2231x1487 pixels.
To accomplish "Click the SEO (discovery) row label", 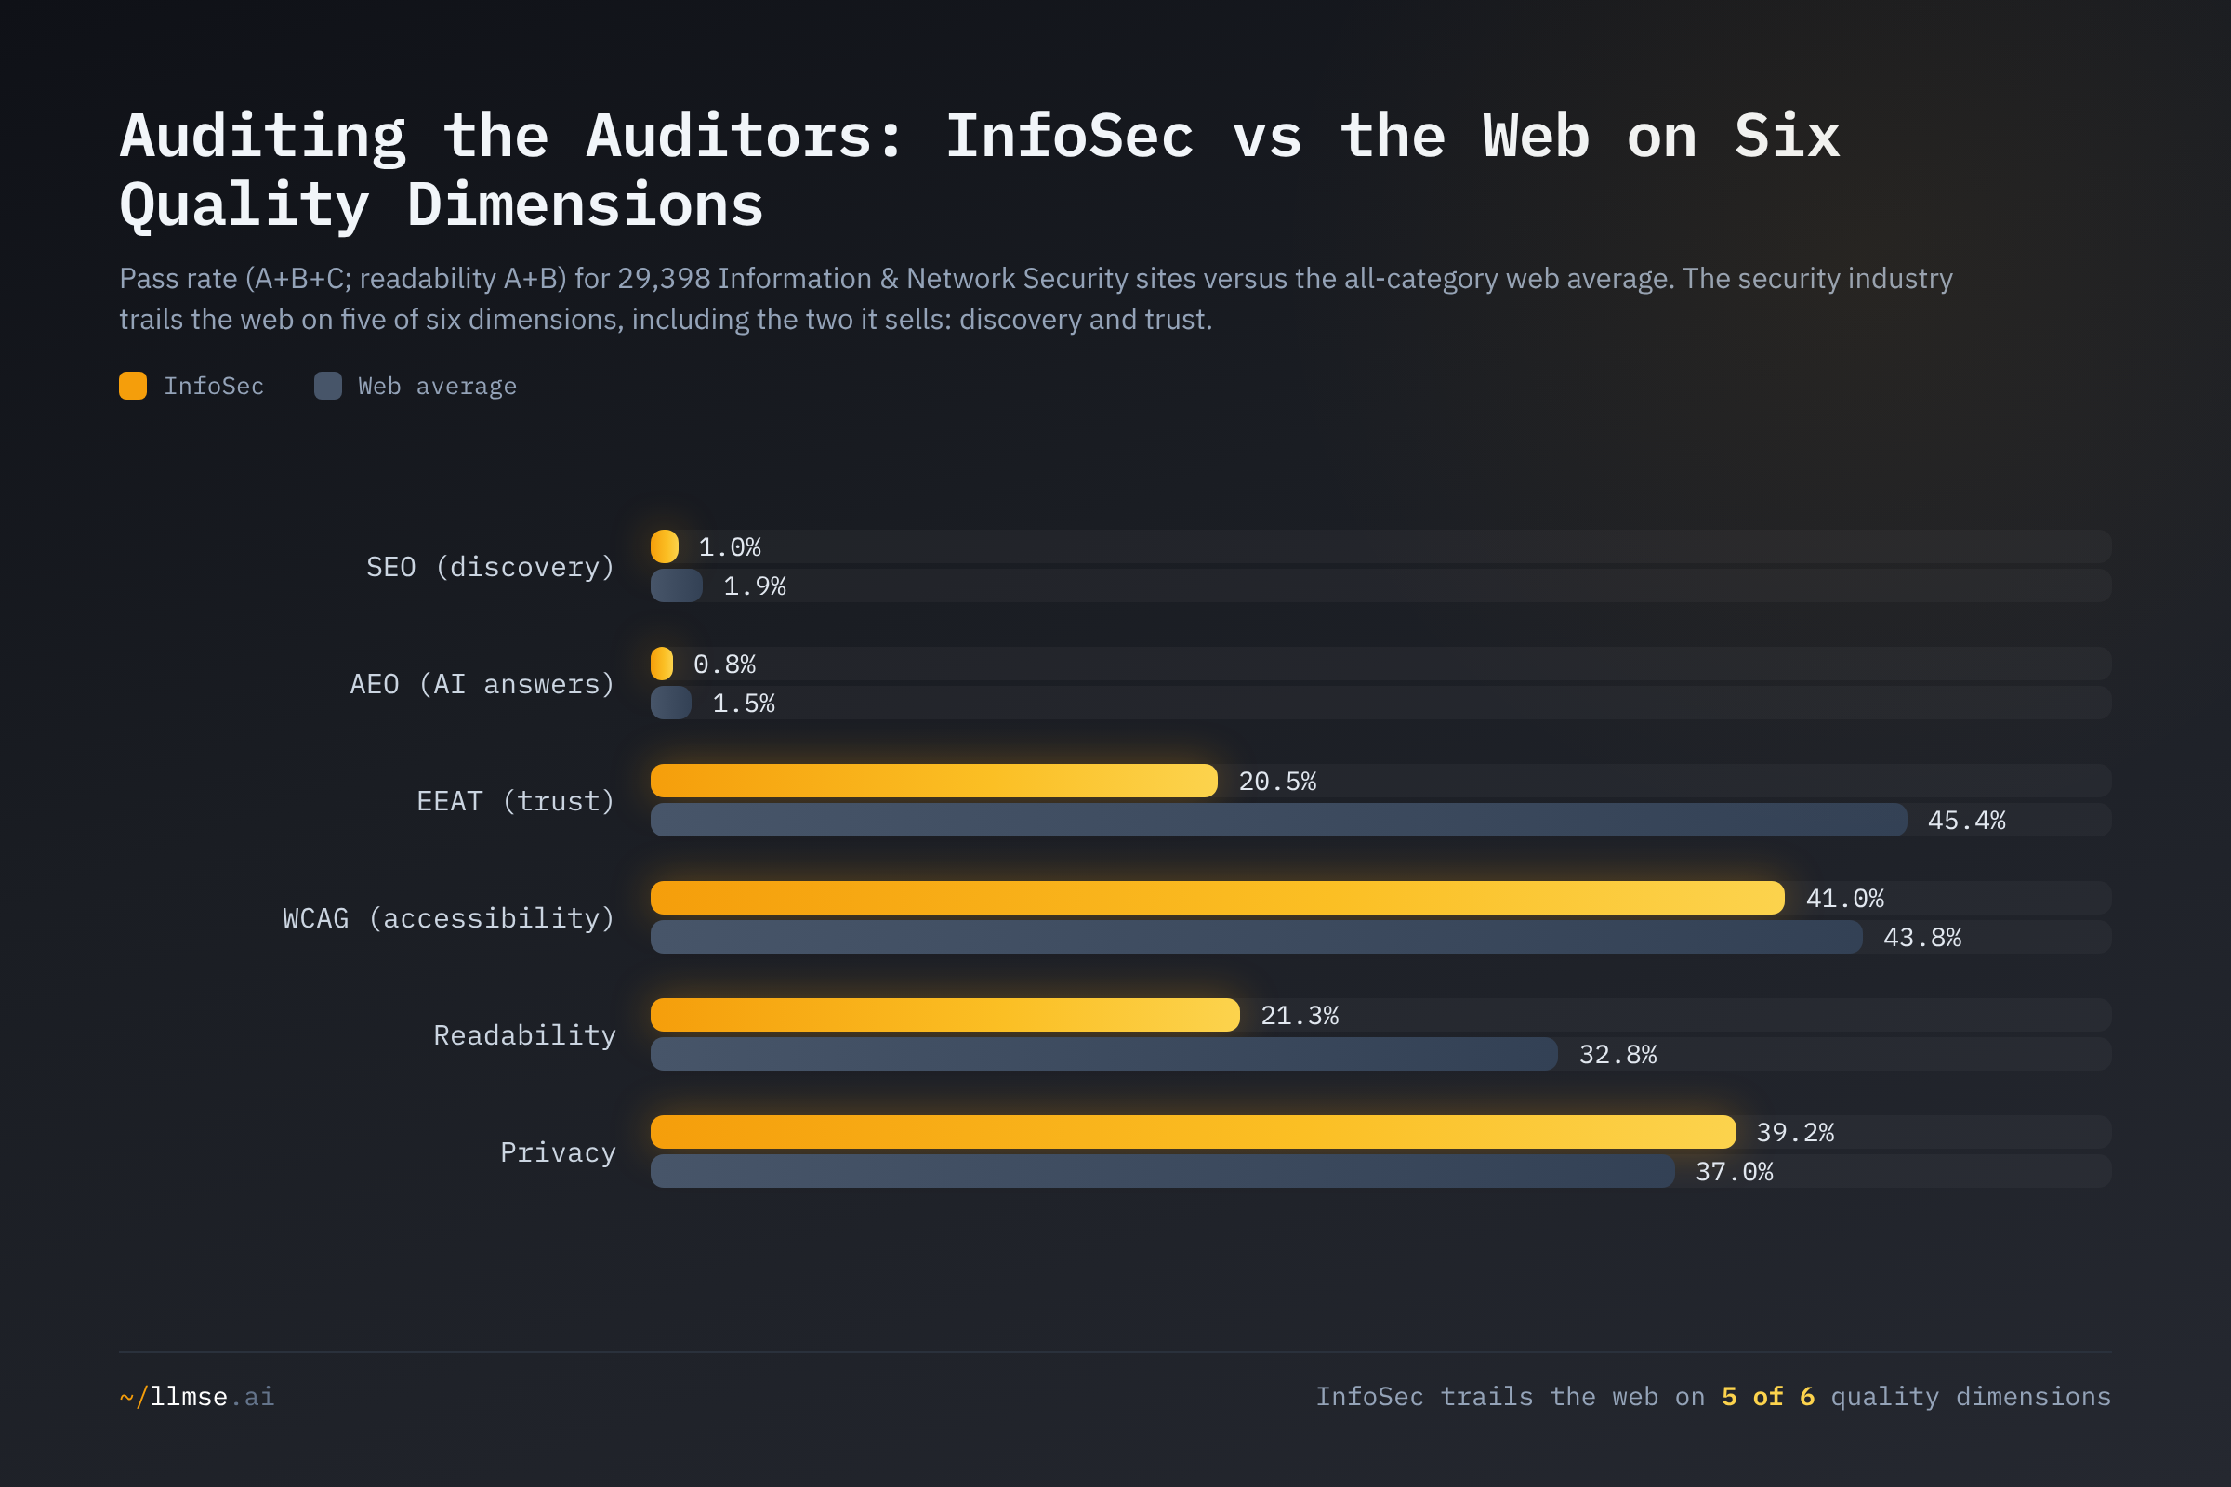I will 491,567.
